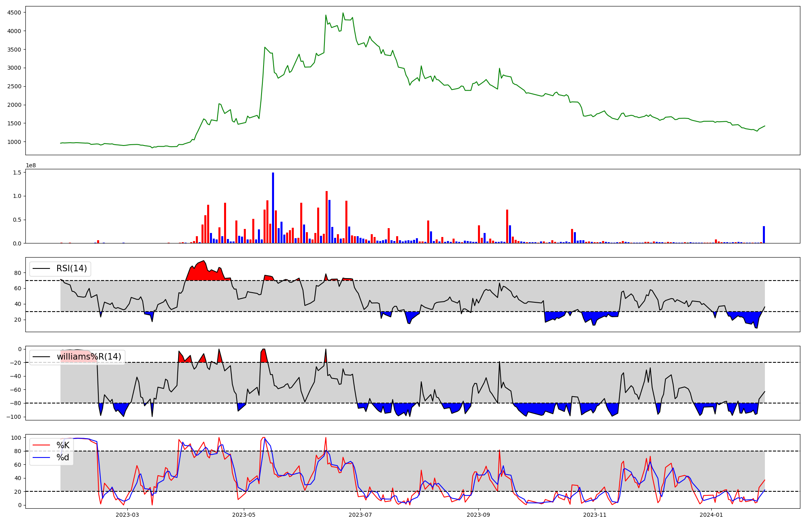
Task: Click the 2023-11 x-axis date label
Action: (595, 515)
